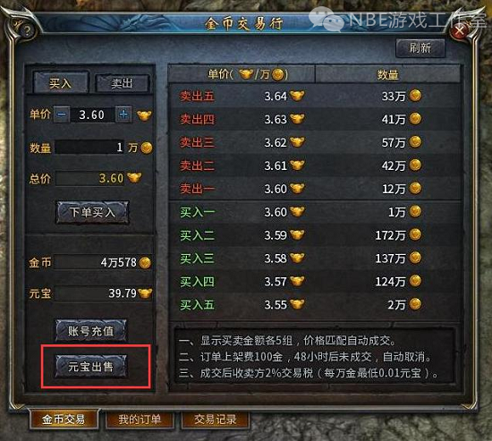This screenshot has height=441, width=492.
Task: Increase unit price with plus button
Action: click(123, 114)
